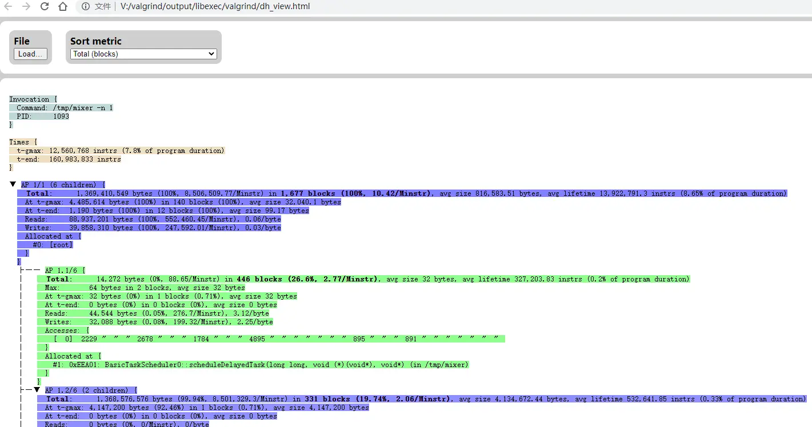This screenshot has width=812, height=427.
Task: Open the Sort metric dropdown
Action: tap(143, 54)
